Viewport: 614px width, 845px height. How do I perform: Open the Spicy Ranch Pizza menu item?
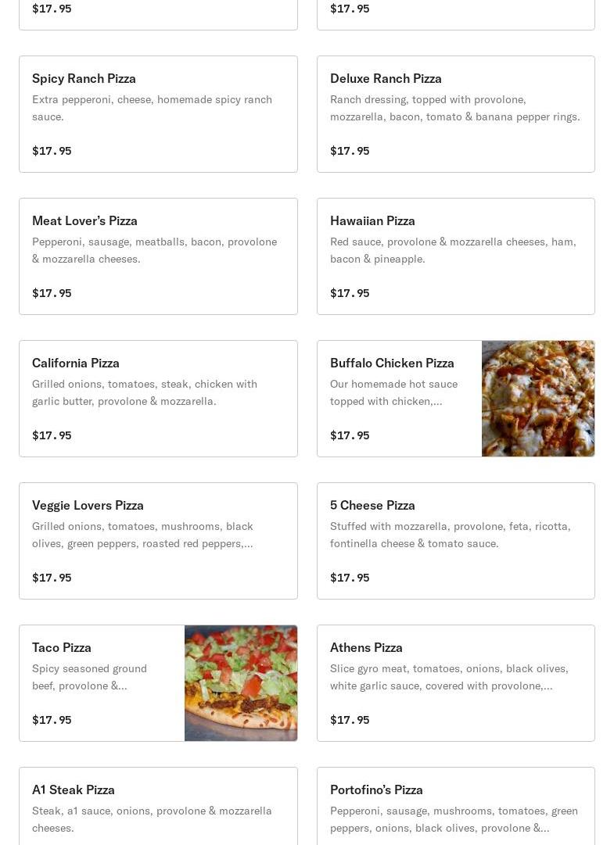tap(84, 78)
